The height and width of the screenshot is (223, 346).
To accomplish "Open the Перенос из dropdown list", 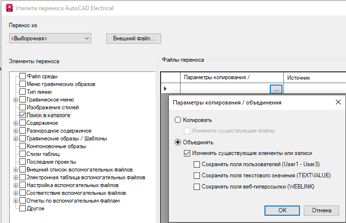I will 50,38.
